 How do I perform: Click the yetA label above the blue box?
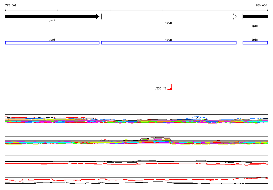click(x=168, y=40)
